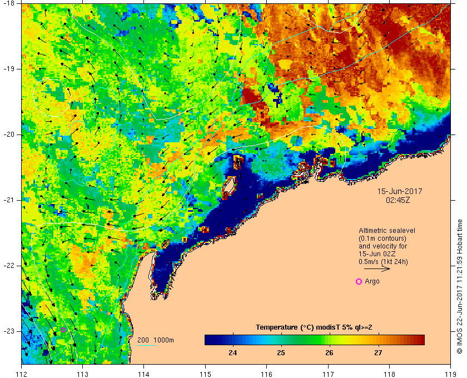The height and width of the screenshot is (378, 467).
Task: Click the 115 longitude axis label
Action: (205, 374)
